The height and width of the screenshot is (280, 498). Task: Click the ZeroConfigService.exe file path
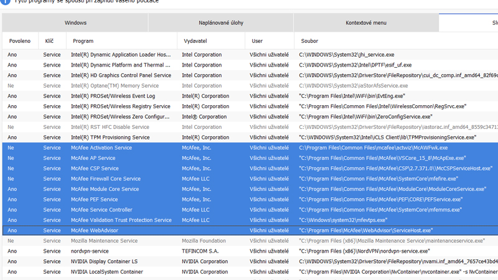click(365, 116)
